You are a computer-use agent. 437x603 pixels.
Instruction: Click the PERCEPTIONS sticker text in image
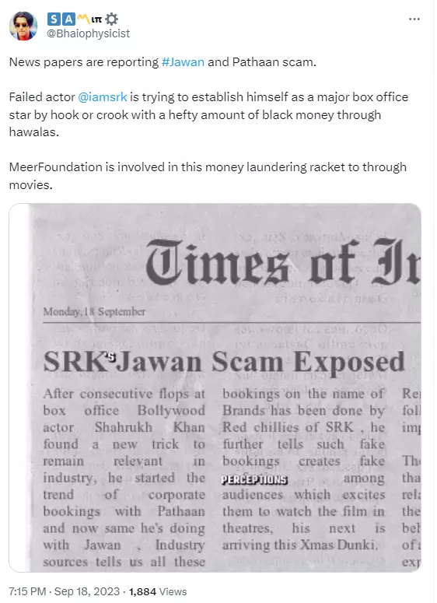pyautogui.click(x=254, y=479)
